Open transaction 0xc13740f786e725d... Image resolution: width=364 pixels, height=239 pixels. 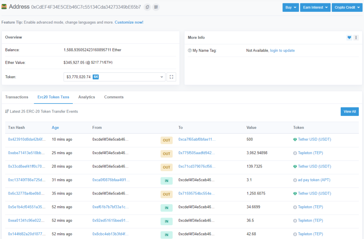[27, 180]
